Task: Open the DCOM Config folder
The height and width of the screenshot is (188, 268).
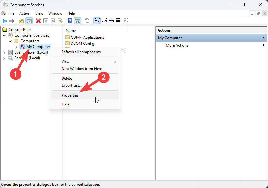Action: coord(82,44)
